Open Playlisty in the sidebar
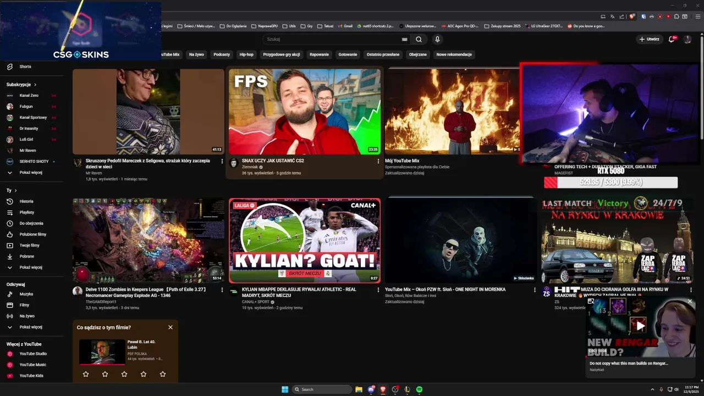This screenshot has width=704, height=396. (x=26, y=212)
